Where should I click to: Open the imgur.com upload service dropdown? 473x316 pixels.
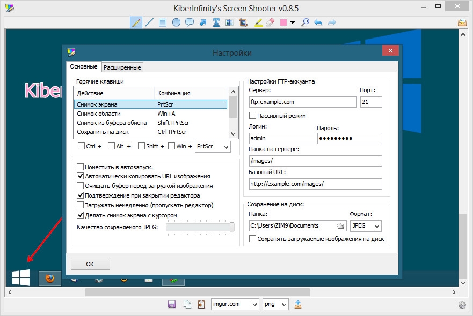pyautogui.click(x=235, y=304)
